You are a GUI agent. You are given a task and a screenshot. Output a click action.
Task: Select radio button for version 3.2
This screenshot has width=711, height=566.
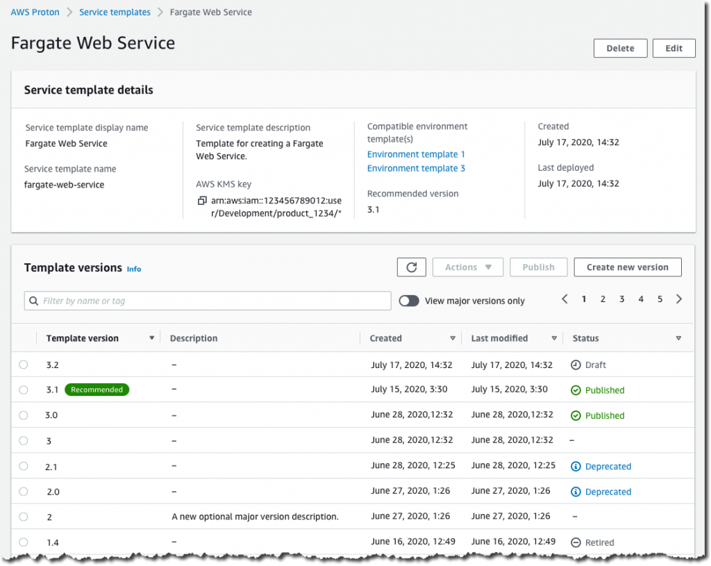click(24, 364)
